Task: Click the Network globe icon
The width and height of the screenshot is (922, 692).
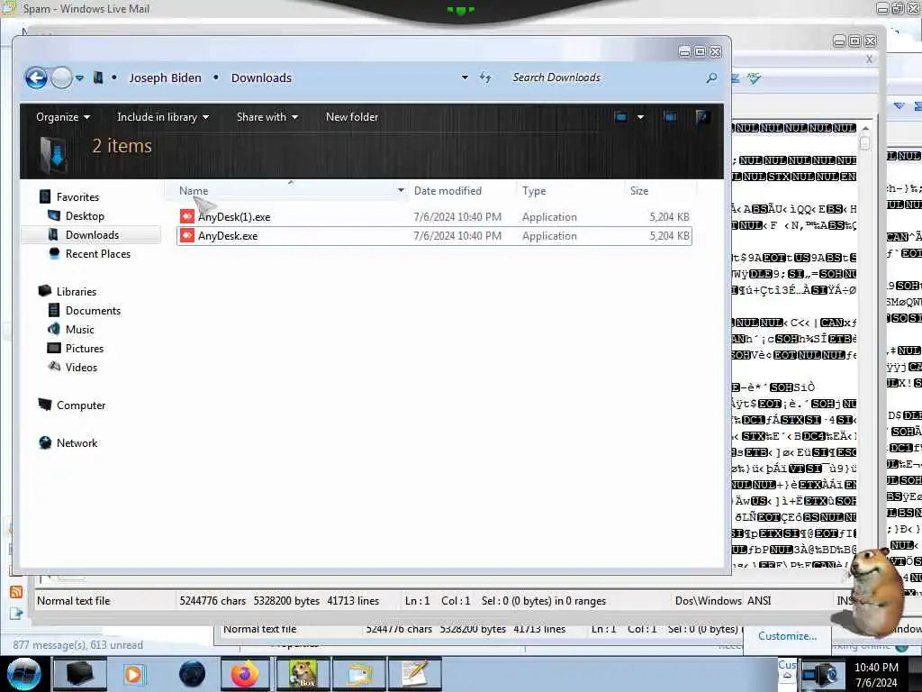Action: tap(45, 442)
